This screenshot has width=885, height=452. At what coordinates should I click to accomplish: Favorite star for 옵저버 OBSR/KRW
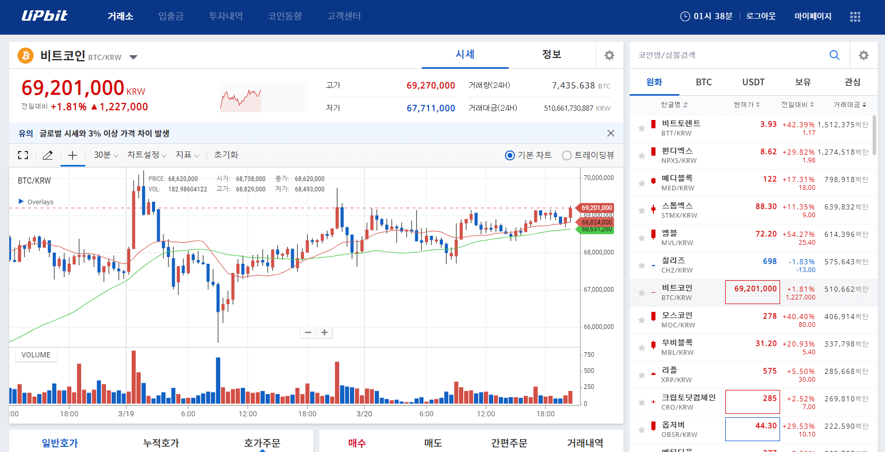coord(642,430)
